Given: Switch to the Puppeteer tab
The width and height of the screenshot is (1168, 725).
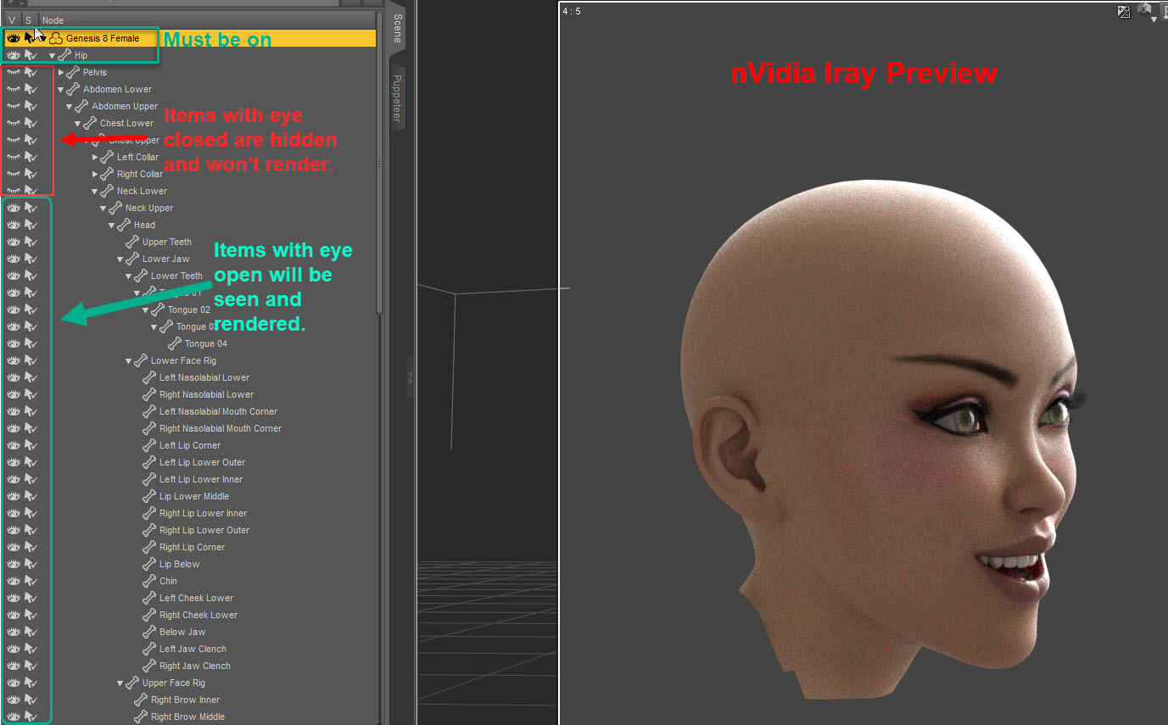Looking at the screenshot, I should tap(396, 98).
